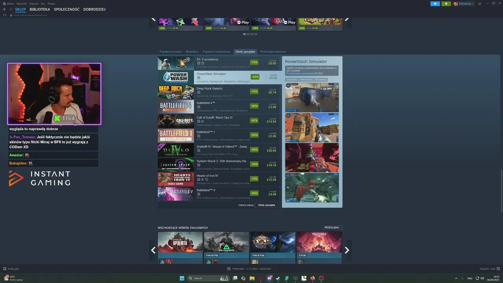Image resolution: width=503 pixels, height=283 pixels.
Task: Go to the SPOŁECZNOŚĆ section
Action: [x=66, y=9]
